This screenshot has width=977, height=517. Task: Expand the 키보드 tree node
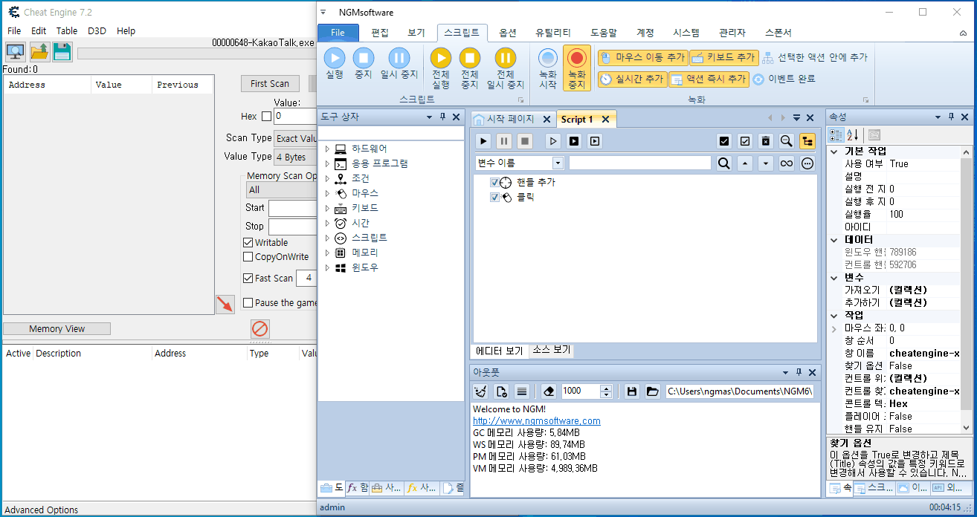(x=327, y=208)
